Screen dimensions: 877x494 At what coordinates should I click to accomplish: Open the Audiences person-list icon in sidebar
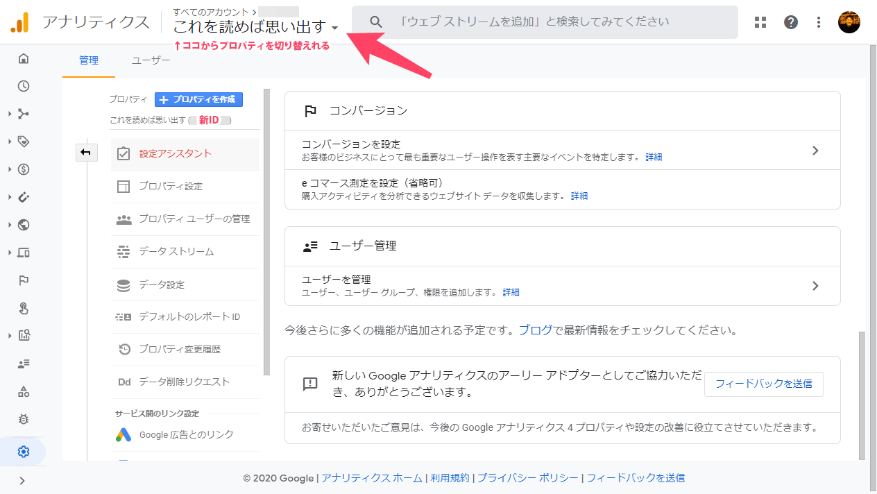tap(24, 364)
